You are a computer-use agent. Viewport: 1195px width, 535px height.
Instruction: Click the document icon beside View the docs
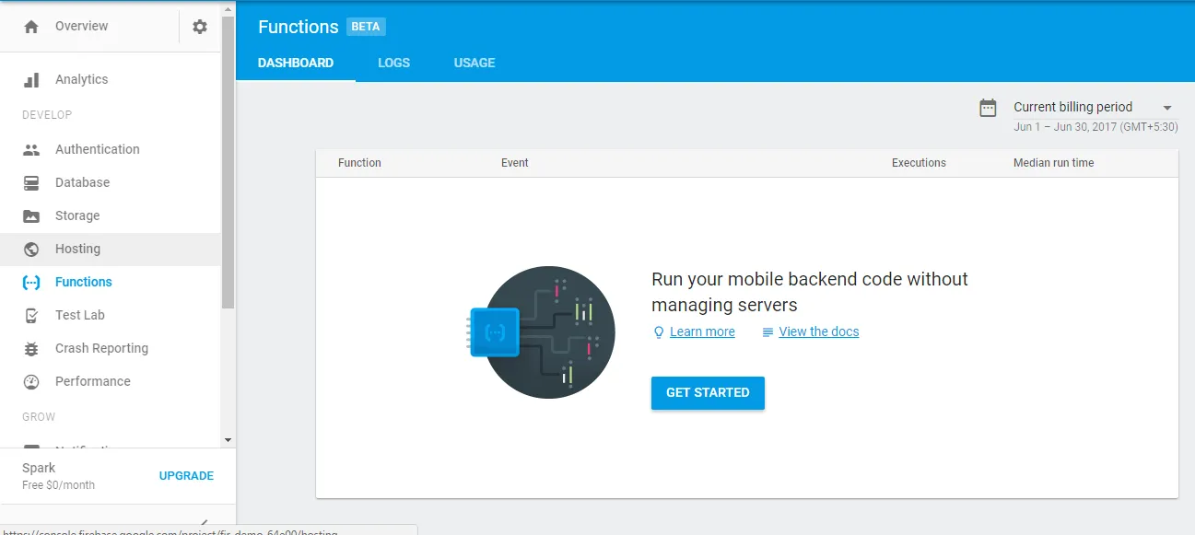767,332
